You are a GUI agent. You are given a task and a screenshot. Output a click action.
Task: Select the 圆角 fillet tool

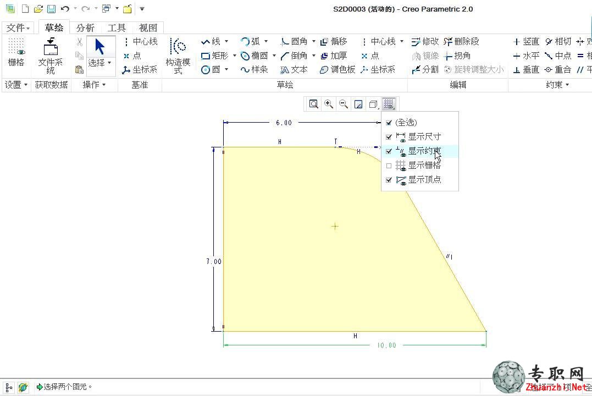[294, 42]
